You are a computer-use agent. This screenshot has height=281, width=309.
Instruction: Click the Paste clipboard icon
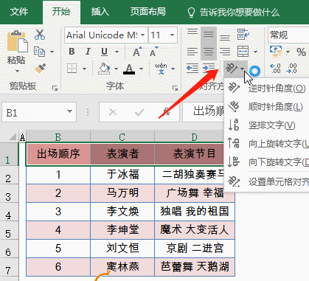tap(17, 41)
